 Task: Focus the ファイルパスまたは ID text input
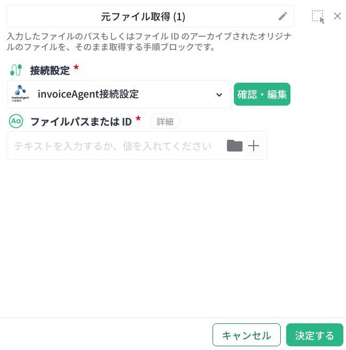(116, 146)
